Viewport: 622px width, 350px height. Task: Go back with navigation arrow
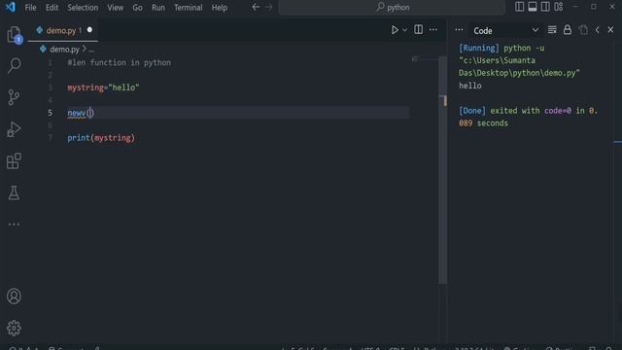[256, 7]
